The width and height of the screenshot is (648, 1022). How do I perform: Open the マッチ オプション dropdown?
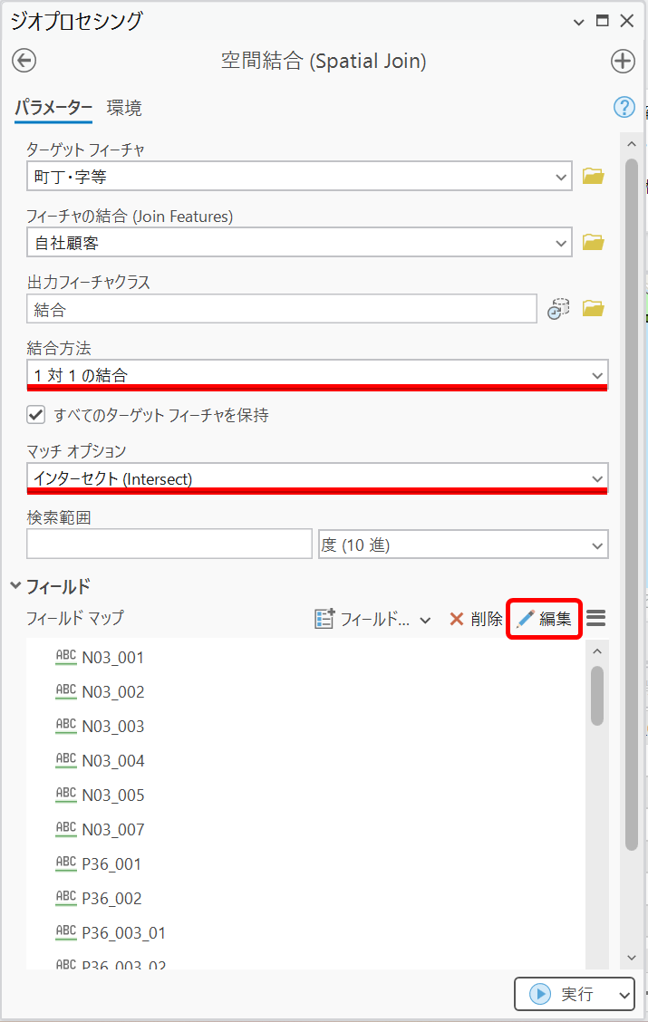317,478
